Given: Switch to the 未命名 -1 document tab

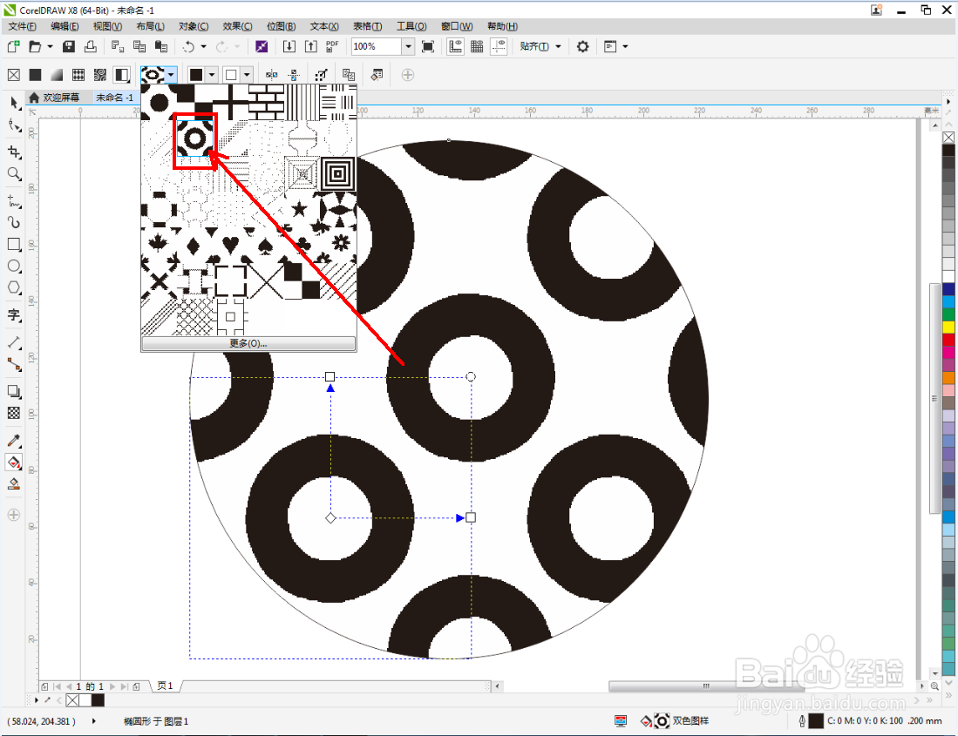Looking at the screenshot, I should pos(114,97).
